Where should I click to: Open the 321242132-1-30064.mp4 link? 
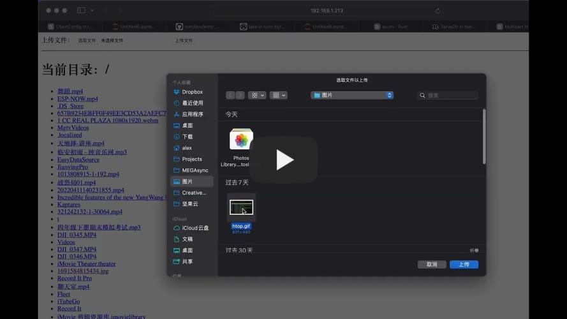90,212
